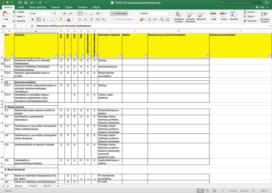
Task: Open Havainnot ja sovitut toimenpiteet filter dropdown
Action: (207, 56)
